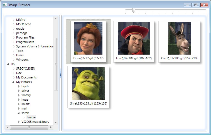Select the fanfary folder

coord(26,95)
